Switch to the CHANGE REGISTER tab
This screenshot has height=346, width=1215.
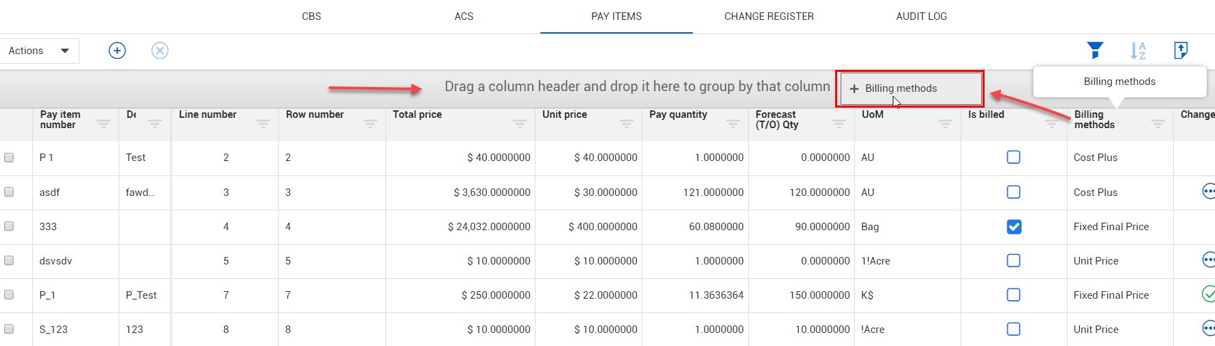click(769, 16)
